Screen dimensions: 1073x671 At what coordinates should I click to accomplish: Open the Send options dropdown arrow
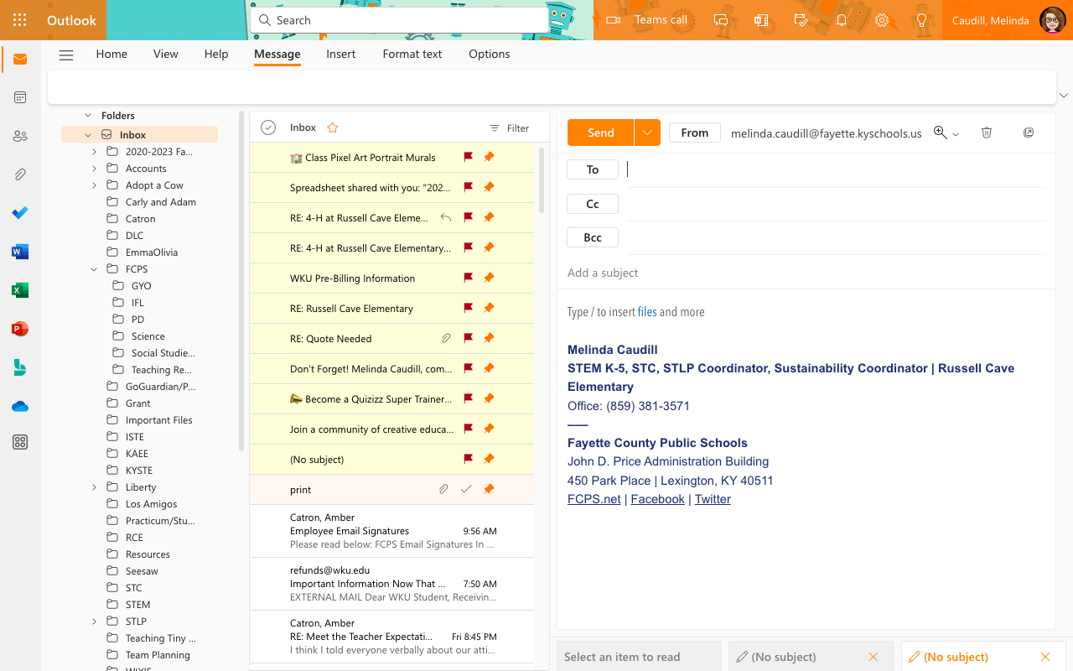(647, 133)
